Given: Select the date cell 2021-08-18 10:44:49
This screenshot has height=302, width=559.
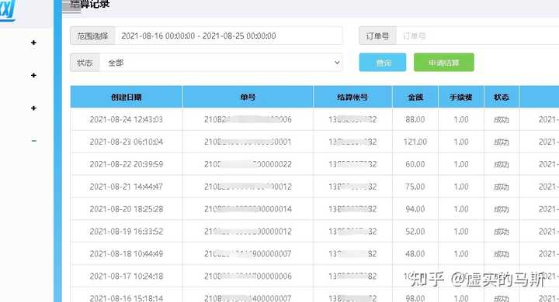Looking at the screenshot, I should point(127,254).
